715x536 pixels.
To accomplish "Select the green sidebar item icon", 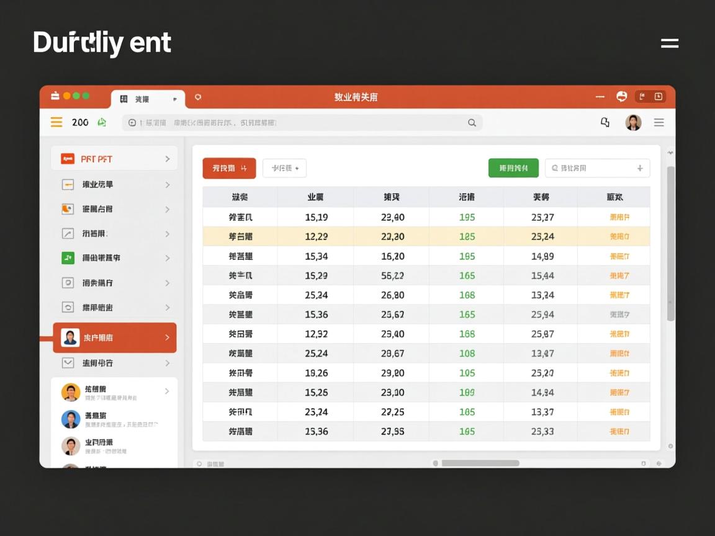I will 68,258.
